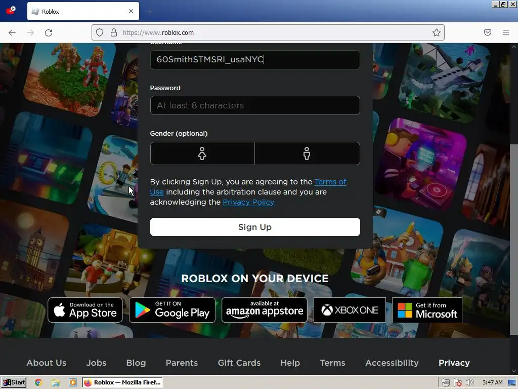The height and width of the screenshot is (389, 518).
Task: Open the Privacy footer link
Action: coord(454,363)
